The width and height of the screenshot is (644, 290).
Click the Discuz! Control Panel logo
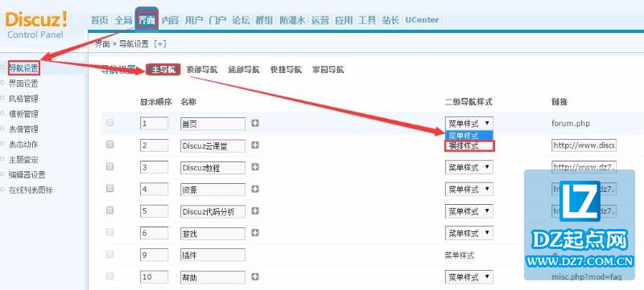click(x=36, y=25)
